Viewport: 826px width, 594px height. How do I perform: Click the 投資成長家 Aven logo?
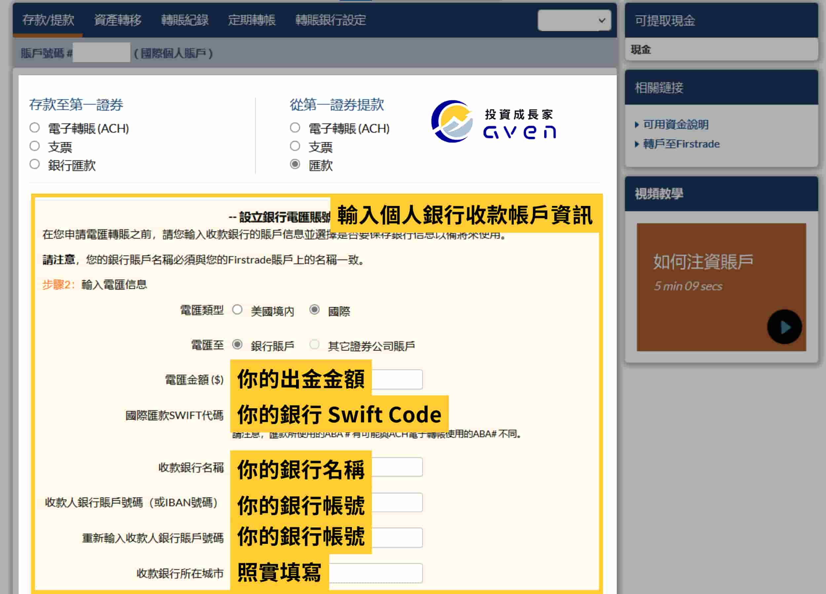click(x=494, y=122)
